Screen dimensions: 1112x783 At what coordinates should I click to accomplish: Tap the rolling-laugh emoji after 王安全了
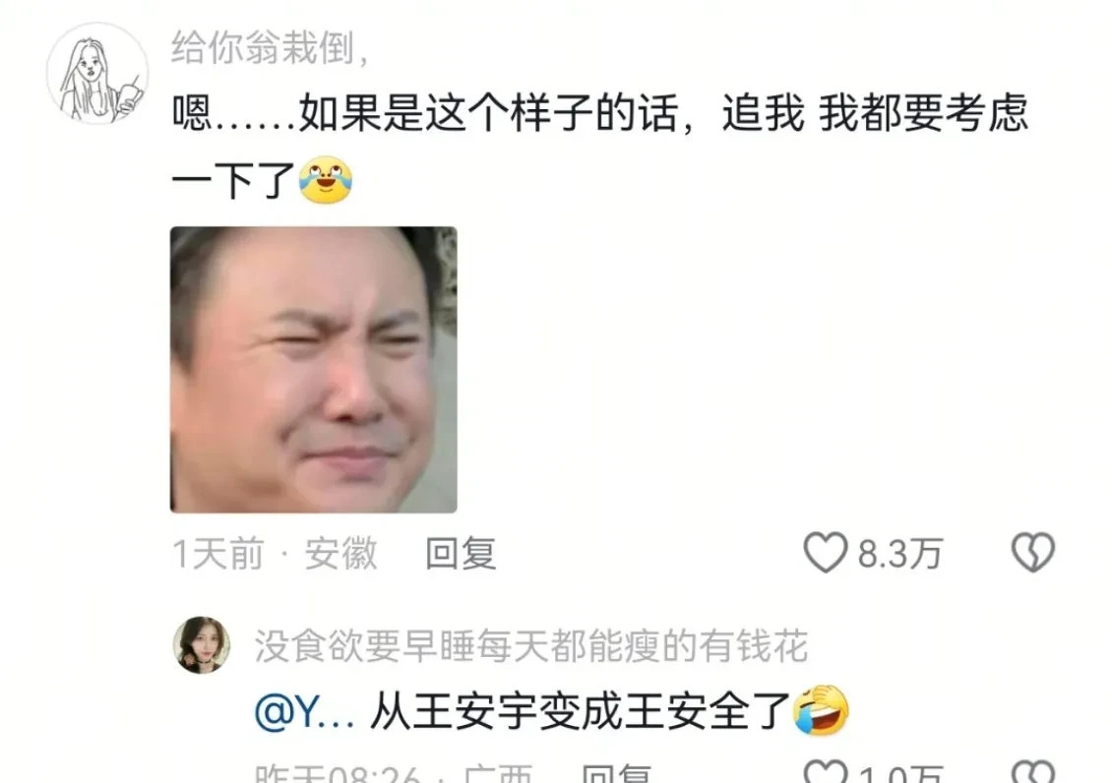pyautogui.click(x=822, y=710)
